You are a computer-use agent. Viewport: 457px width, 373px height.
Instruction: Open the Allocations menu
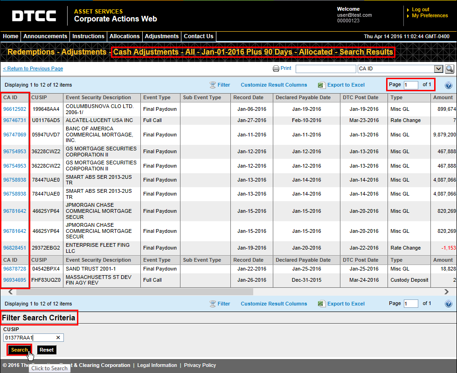[x=125, y=36]
